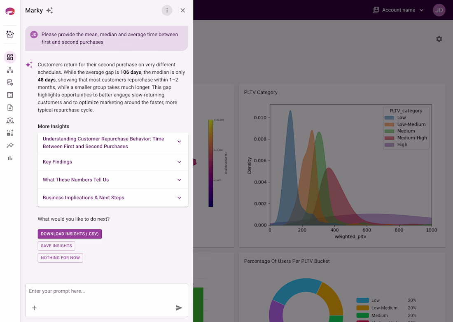Expand Business Implications & Next Steps

pos(113,198)
